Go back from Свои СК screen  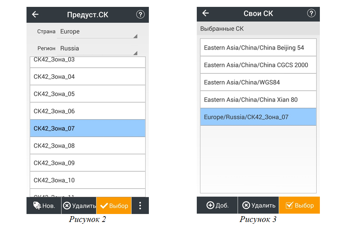[205, 13]
